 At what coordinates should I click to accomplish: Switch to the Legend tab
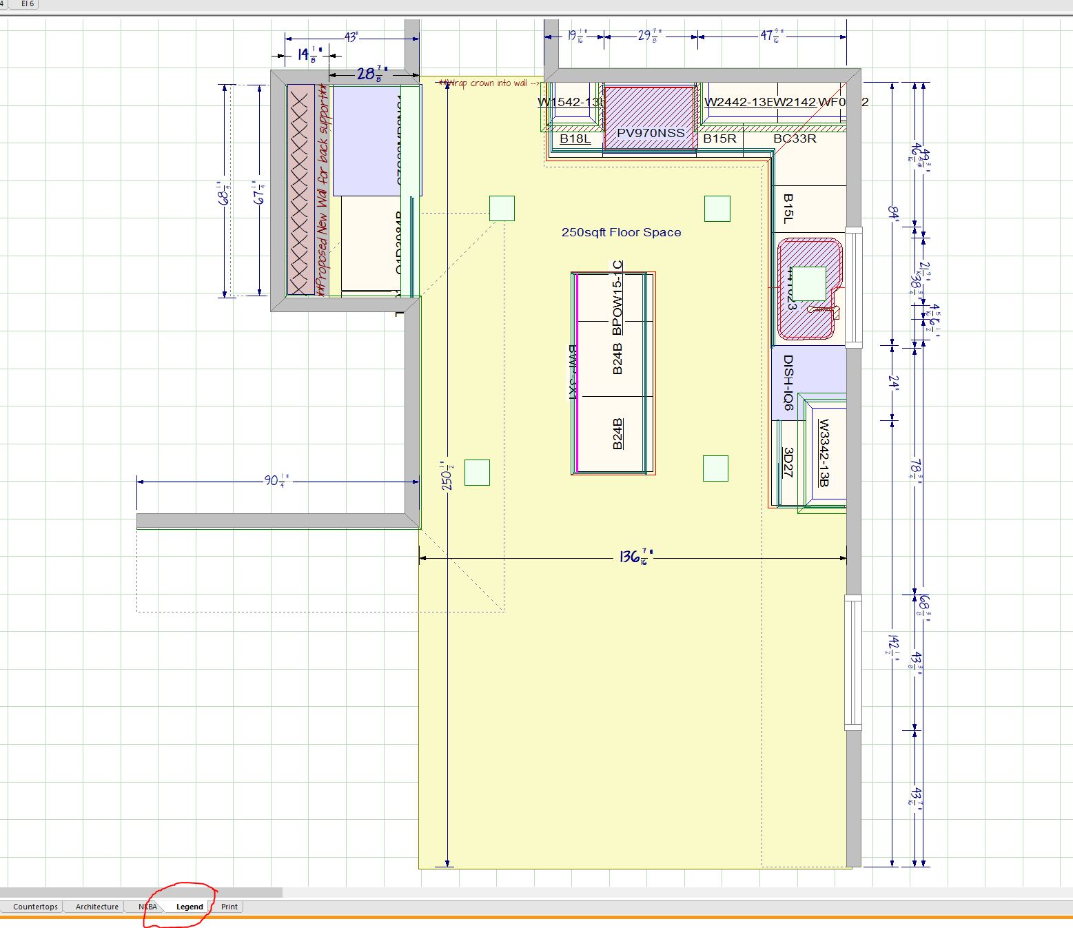coord(190,907)
